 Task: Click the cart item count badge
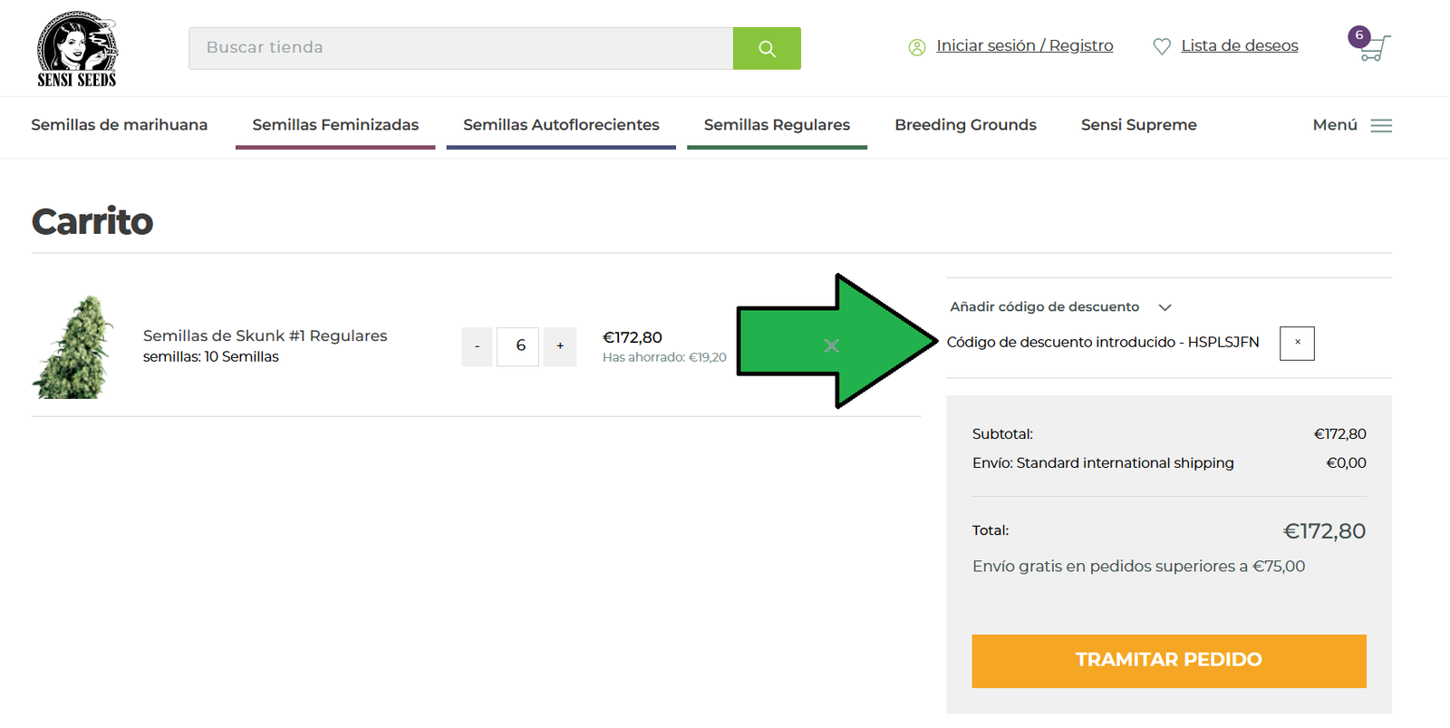[x=1358, y=36]
